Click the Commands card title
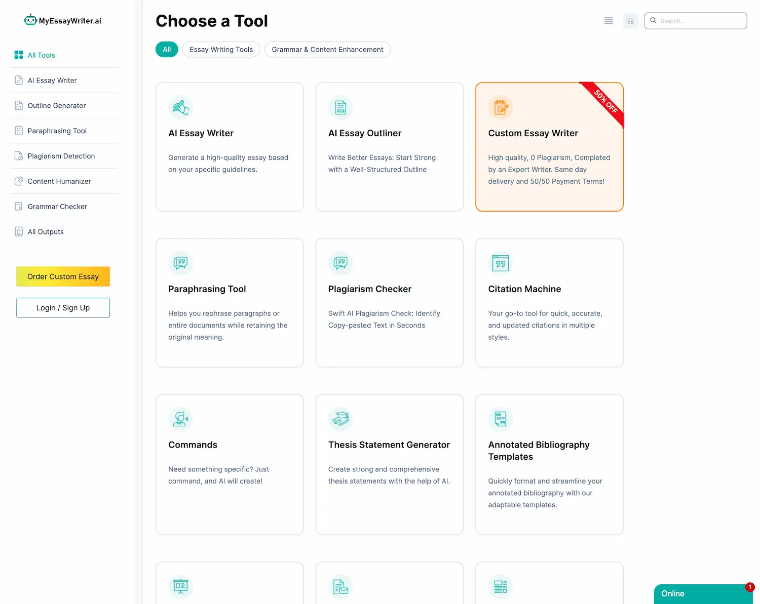Screen dimensions: 760x604 click(x=193, y=445)
